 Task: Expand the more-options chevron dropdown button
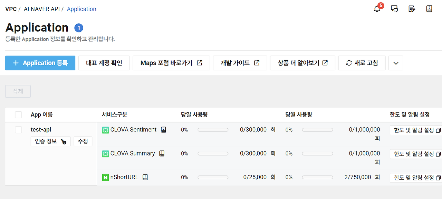tap(396, 63)
